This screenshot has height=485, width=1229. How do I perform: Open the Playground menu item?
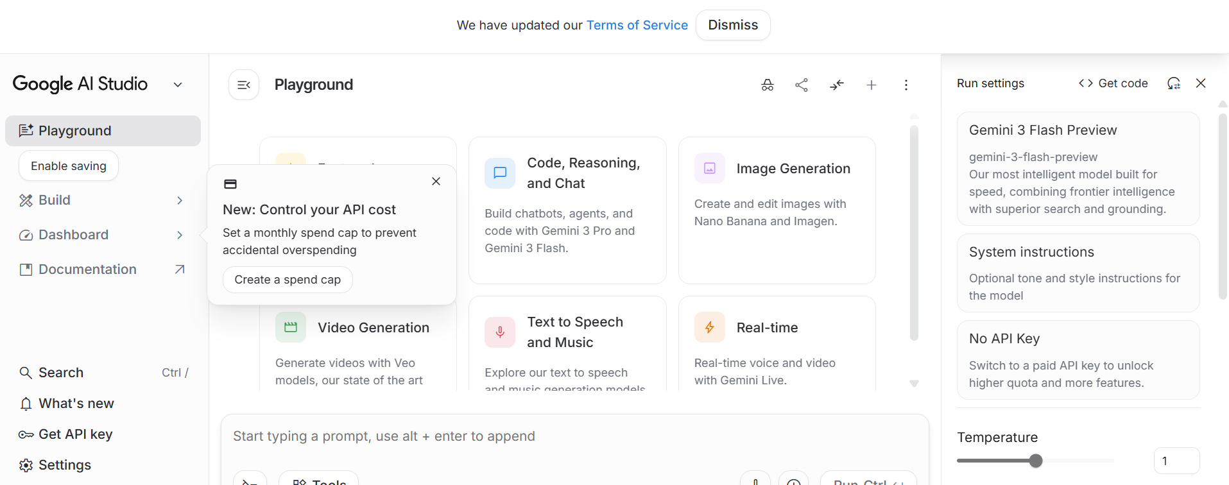(103, 131)
